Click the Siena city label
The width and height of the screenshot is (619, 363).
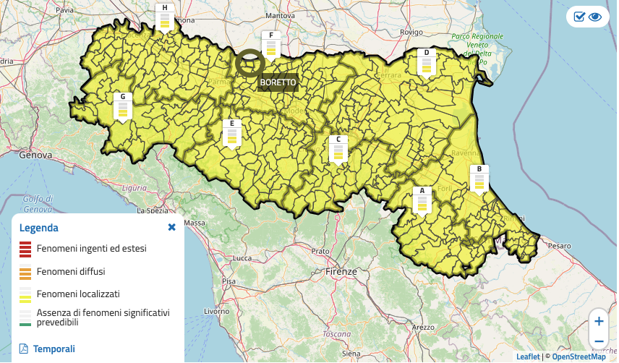point(351,354)
